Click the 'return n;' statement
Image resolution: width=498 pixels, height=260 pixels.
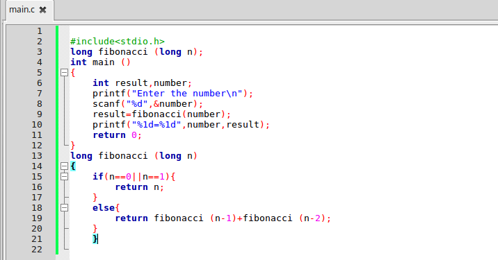click(139, 187)
